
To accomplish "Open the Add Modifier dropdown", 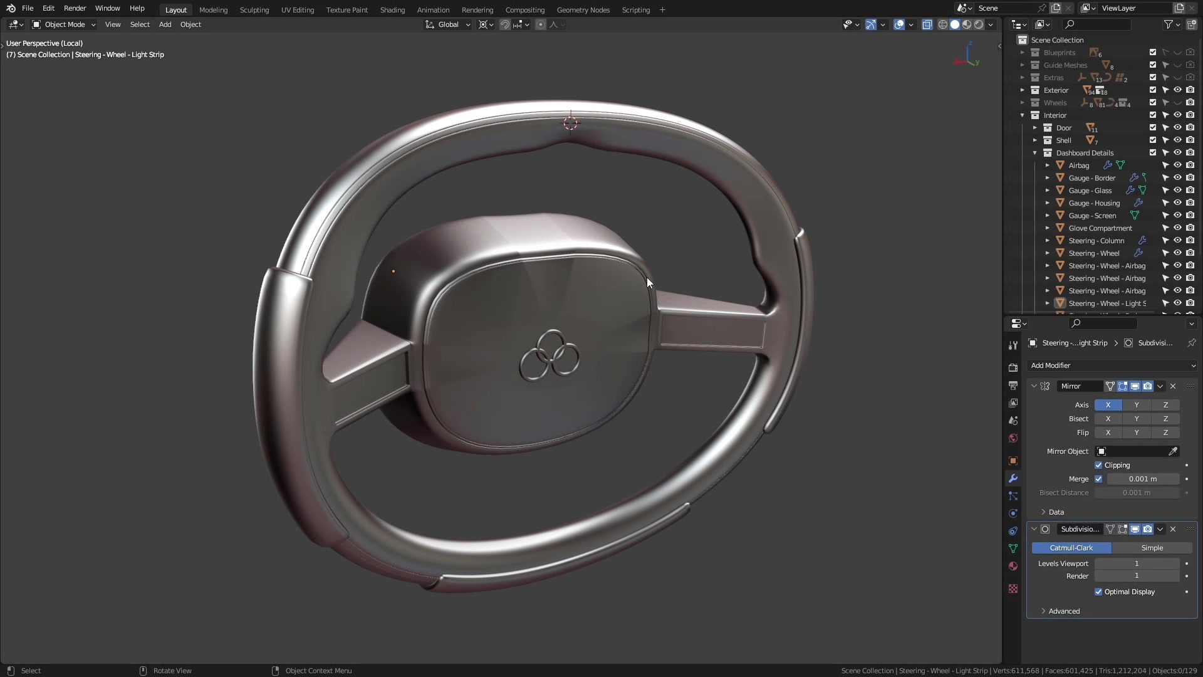I will (x=1112, y=365).
